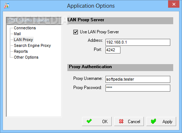The height and width of the screenshot is (133, 182).
Task: Uncheck Use LAN Proxy Server checkbox
Action: click(75, 32)
